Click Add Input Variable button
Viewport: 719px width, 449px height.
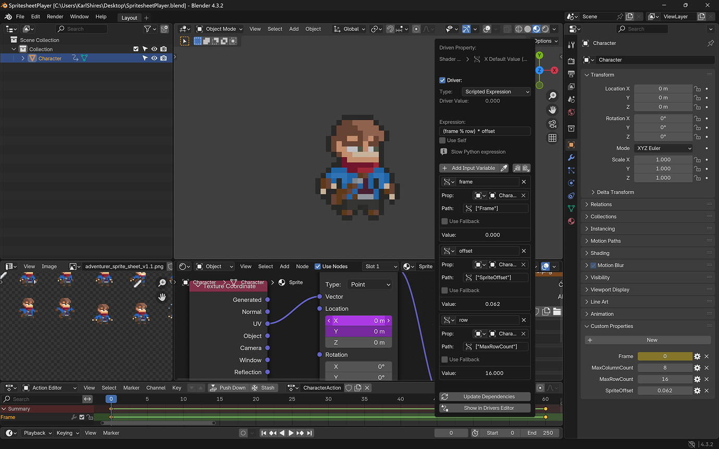click(x=468, y=168)
